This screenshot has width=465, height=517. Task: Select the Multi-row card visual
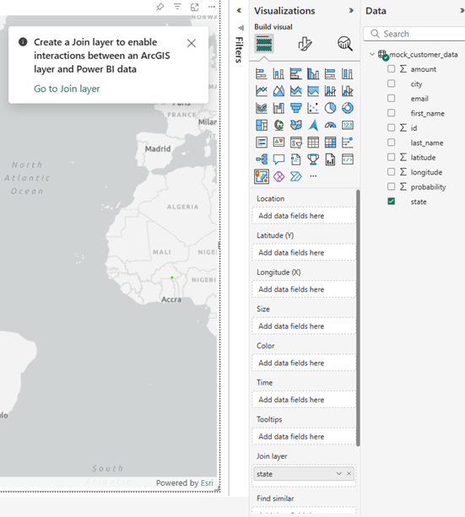[262, 143]
